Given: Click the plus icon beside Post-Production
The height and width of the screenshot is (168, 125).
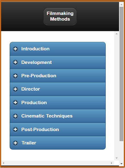Looking at the screenshot, I should pyautogui.click(x=15, y=129).
